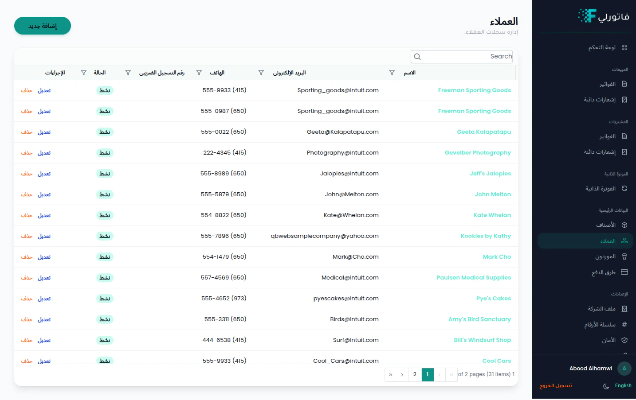Open الفواتير under المبيعات section
The width and height of the screenshot is (636, 400).
(x=608, y=84)
